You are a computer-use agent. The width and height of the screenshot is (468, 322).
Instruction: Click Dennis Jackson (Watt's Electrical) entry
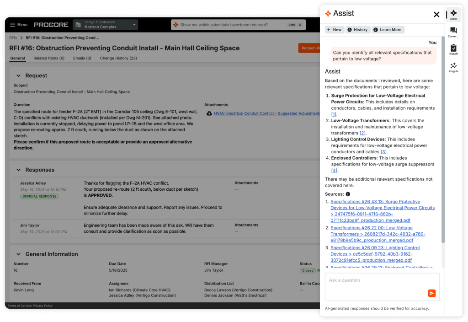[x=235, y=296]
